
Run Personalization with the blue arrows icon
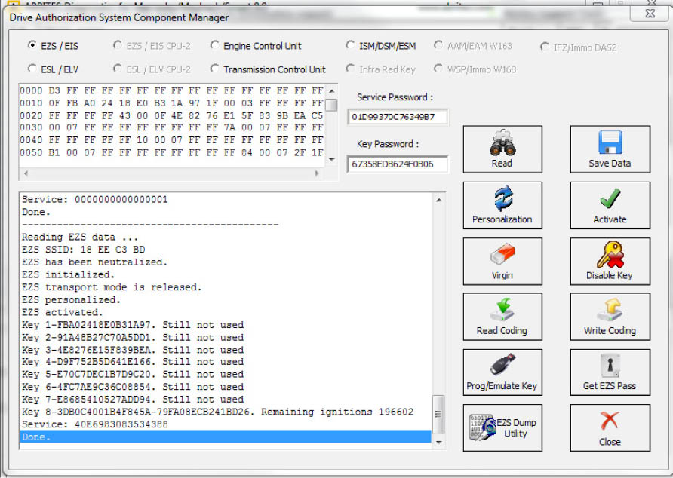click(x=502, y=205)
